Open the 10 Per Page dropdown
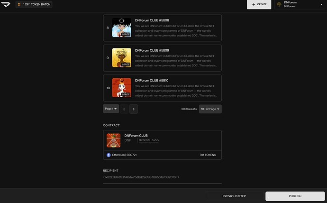This screenshot has height=203, width=327. [x=210, y=109]
